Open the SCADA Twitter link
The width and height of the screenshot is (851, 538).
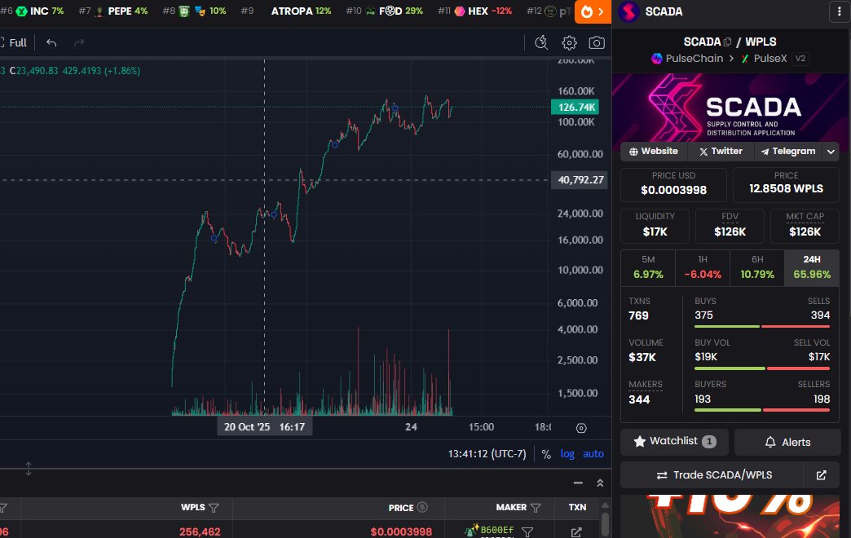(x=721, y=152)
